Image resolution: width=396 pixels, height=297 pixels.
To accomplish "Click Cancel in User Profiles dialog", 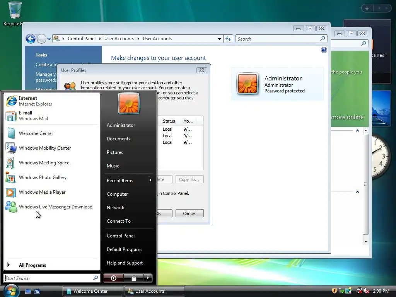I will coord(189,213).
